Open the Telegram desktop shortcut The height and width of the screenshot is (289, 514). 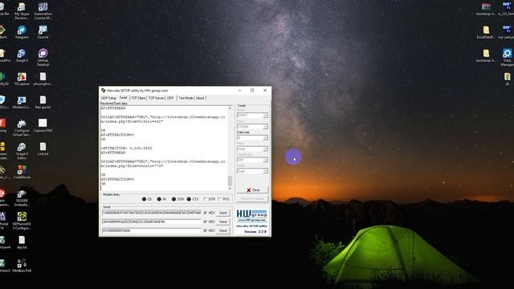coord(22,32)
